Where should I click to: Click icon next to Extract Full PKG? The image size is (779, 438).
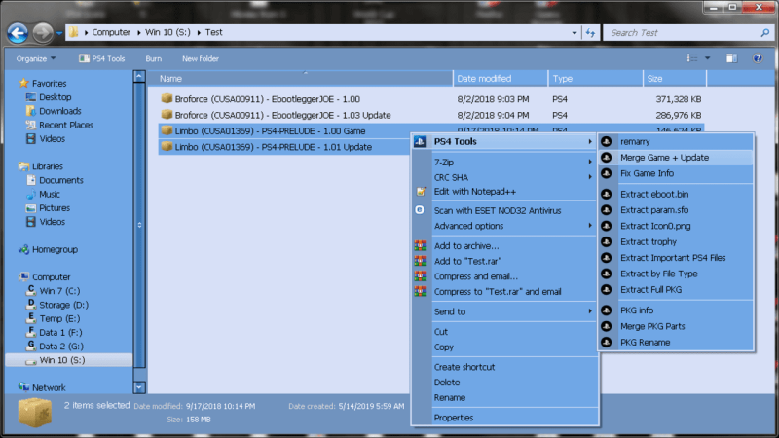pos(606,289)
